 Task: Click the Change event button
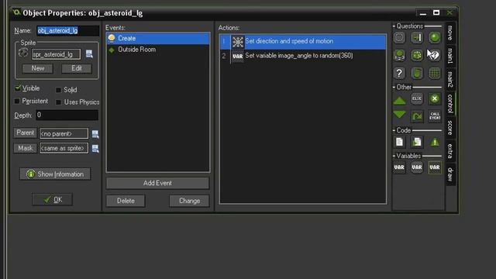click(x=189, y=201)
